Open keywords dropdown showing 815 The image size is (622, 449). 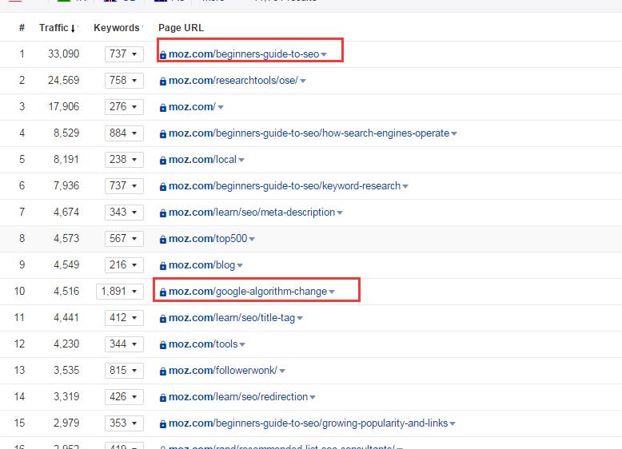(124, 370)
